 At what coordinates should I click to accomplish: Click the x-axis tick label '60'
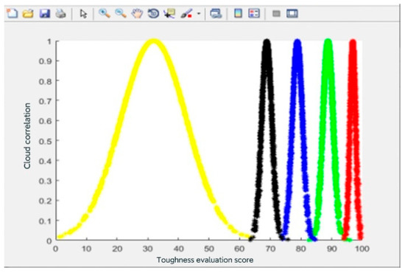pyautogui.click(x=239, y=249)
